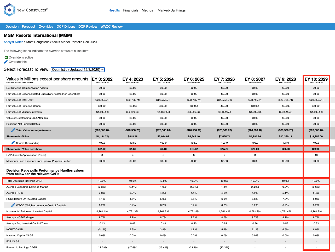
Task: Switch to the WACC Review tab
Action: click(112, 27)
